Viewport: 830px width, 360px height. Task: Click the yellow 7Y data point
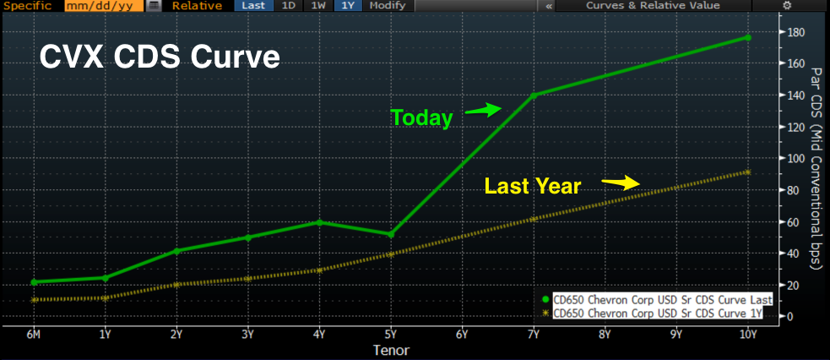tap(534, 219)
